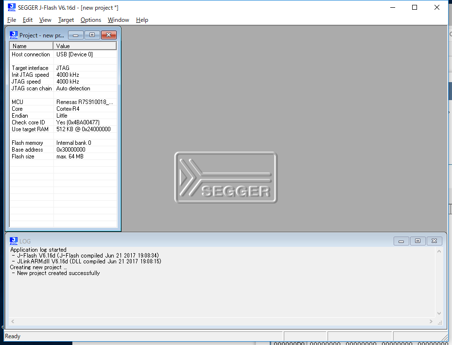
Task: Click the Value column header
Action: (85, 46)
